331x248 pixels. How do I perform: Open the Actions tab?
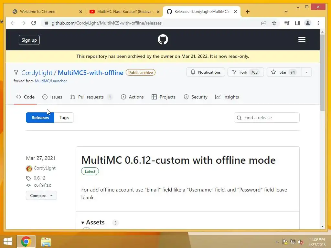tap(132, 97)
